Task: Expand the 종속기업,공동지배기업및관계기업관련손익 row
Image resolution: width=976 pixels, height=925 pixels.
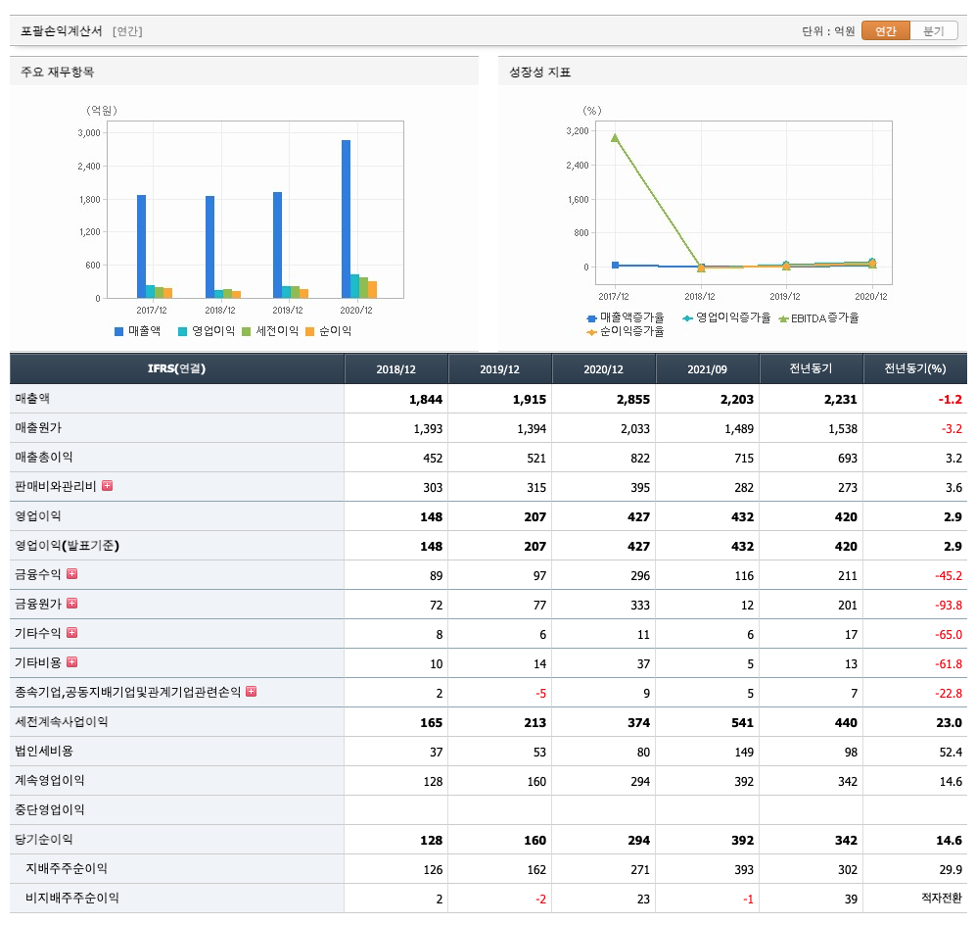Action: (x=252, y=692)
